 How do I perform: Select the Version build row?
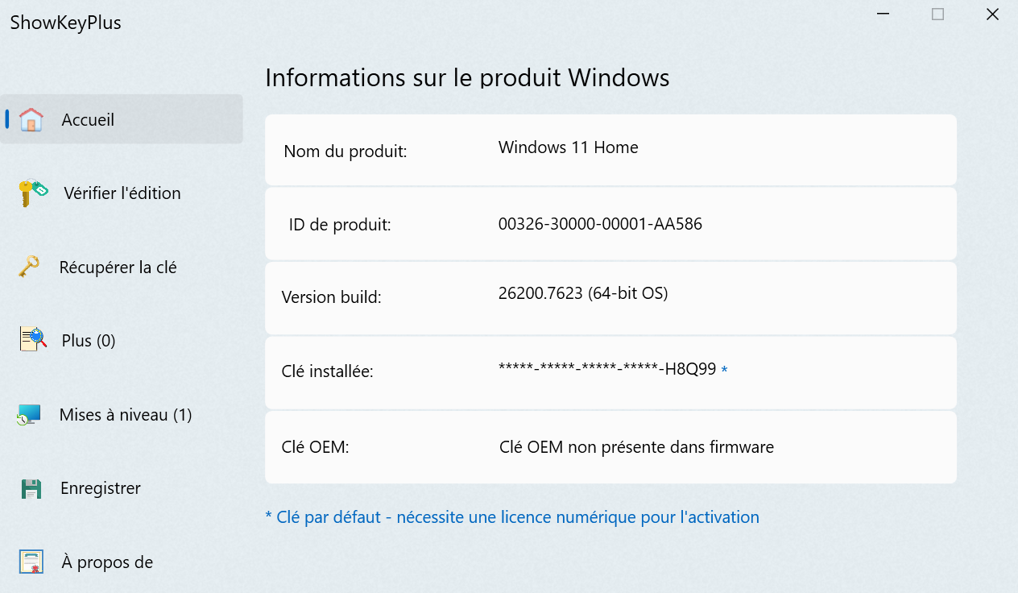pyautogui.click(x=583, y=292)
